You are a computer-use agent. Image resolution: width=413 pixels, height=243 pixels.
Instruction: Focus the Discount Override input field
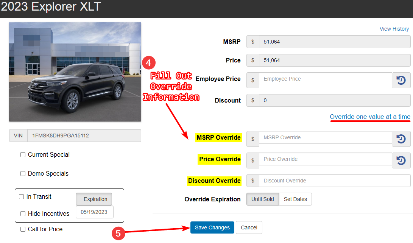[x=335, y=181]
